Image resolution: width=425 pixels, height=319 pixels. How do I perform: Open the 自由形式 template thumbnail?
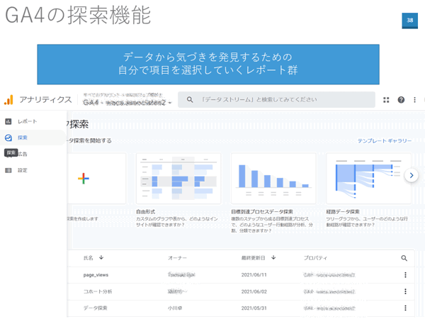coord(178,179)
